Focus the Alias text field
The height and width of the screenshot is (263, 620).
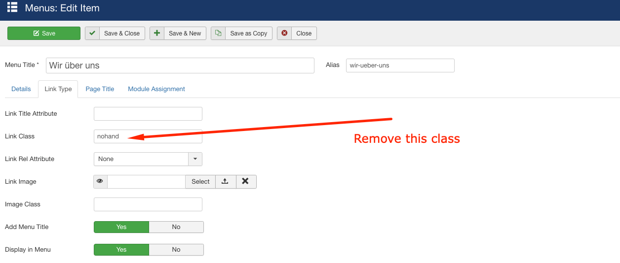[400, 66]
